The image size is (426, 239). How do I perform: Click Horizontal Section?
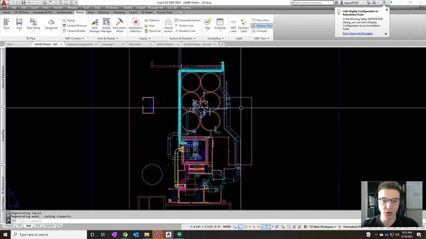188,21
